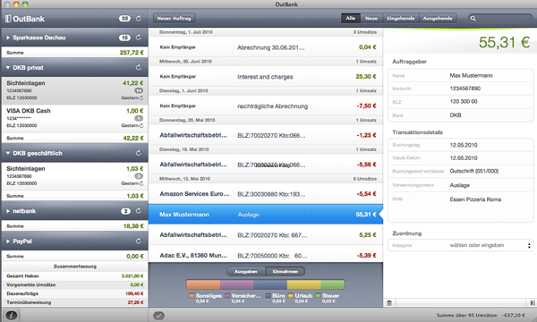Switch to the Neue filter tab
537x322 pixels.
pos(371,19)
